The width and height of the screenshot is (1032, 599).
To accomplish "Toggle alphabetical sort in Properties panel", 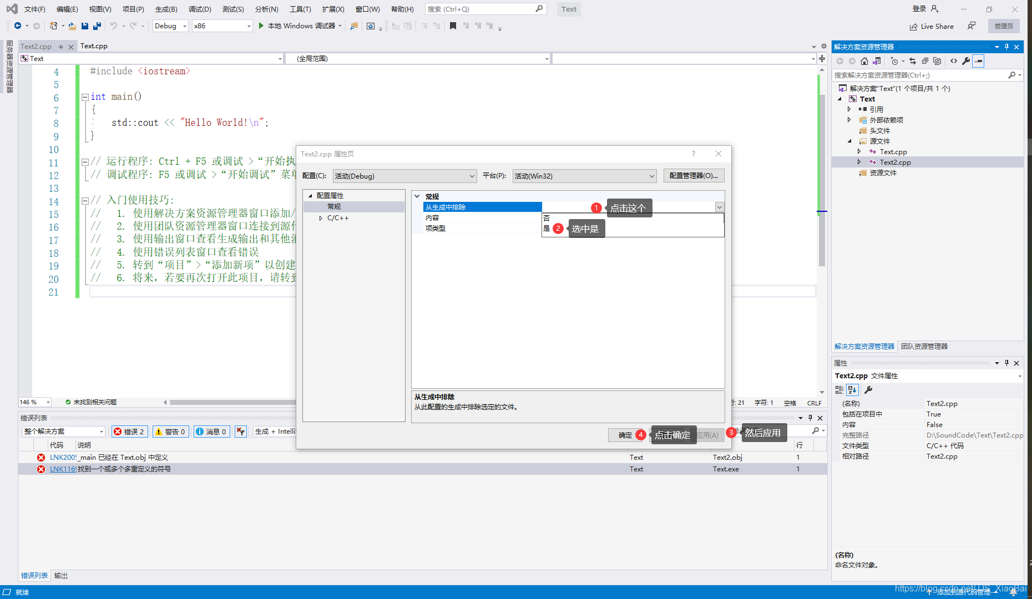I will (853, 390).
